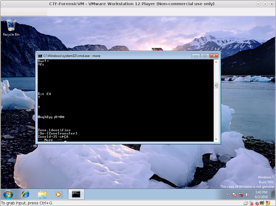Open cmd.exe title bar system menu icon

pyautogui.click(x=40, y=56)
